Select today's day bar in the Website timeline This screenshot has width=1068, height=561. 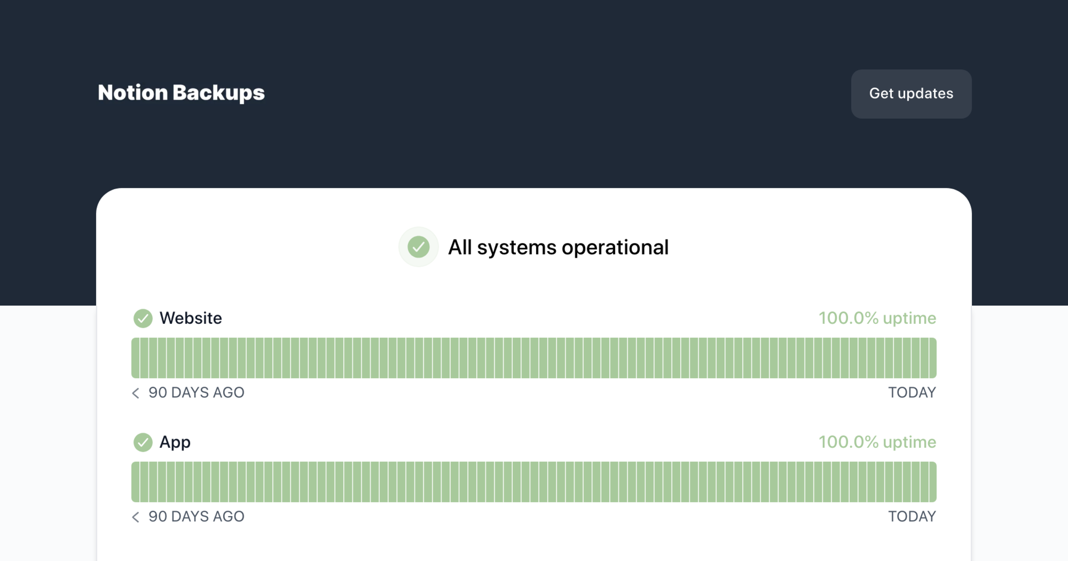click(932, 358)
